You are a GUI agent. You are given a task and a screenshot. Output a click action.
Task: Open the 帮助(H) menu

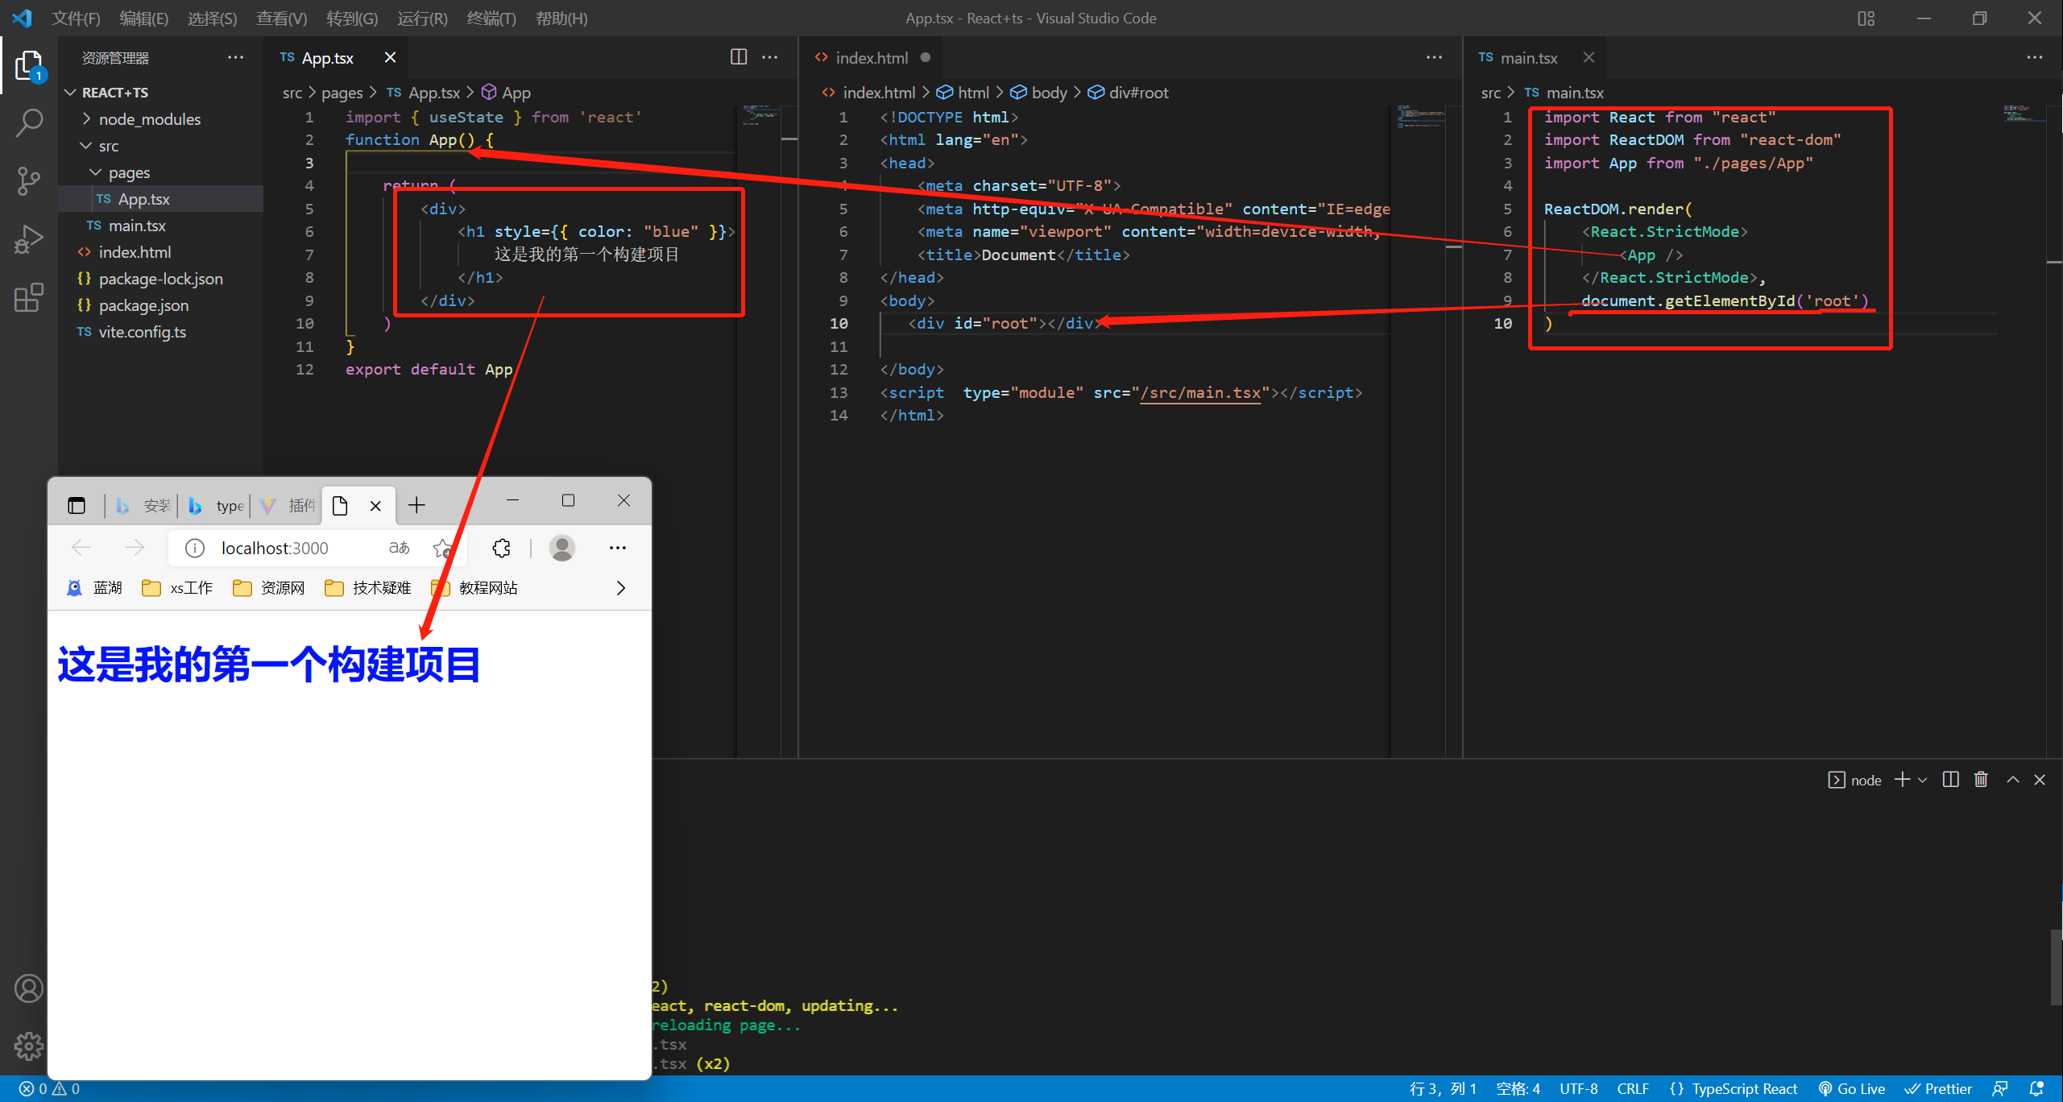point(561,18)
